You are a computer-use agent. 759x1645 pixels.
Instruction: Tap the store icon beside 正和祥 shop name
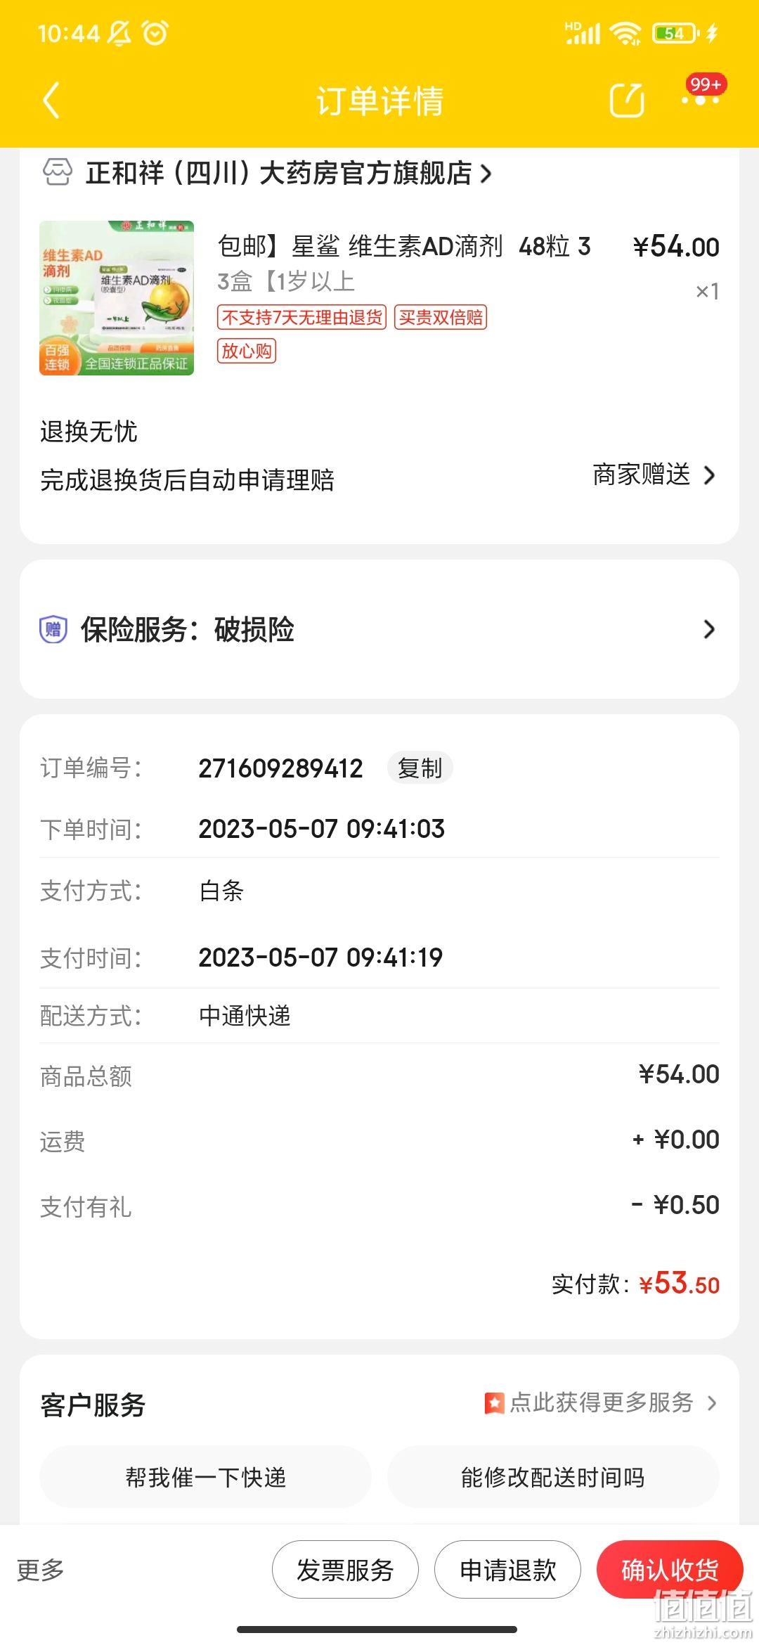point(58,172)
